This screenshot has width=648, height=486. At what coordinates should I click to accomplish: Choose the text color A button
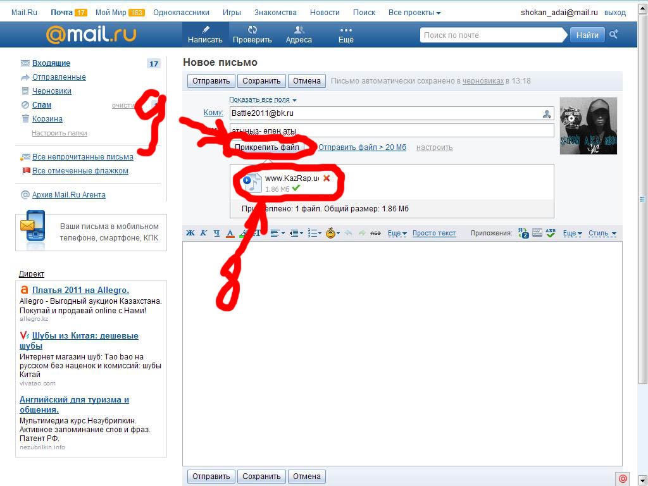click(x=230, y=234)
